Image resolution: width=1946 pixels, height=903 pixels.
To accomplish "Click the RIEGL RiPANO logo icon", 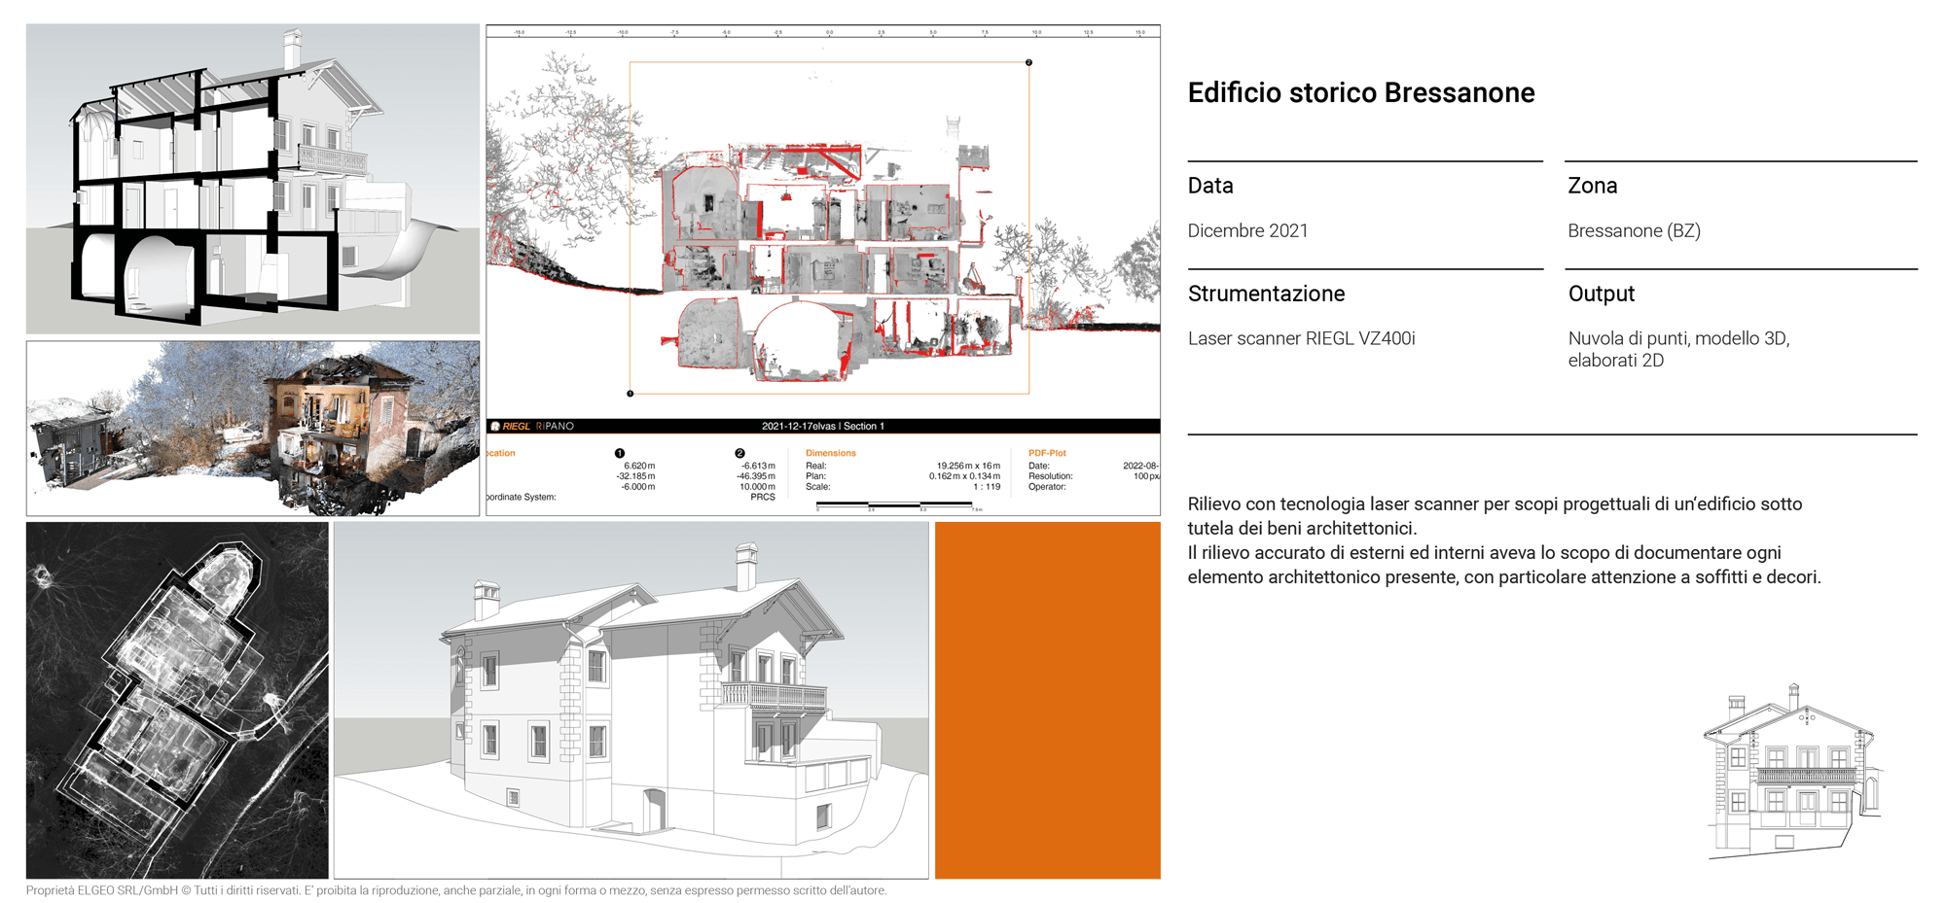I will 495,427.
